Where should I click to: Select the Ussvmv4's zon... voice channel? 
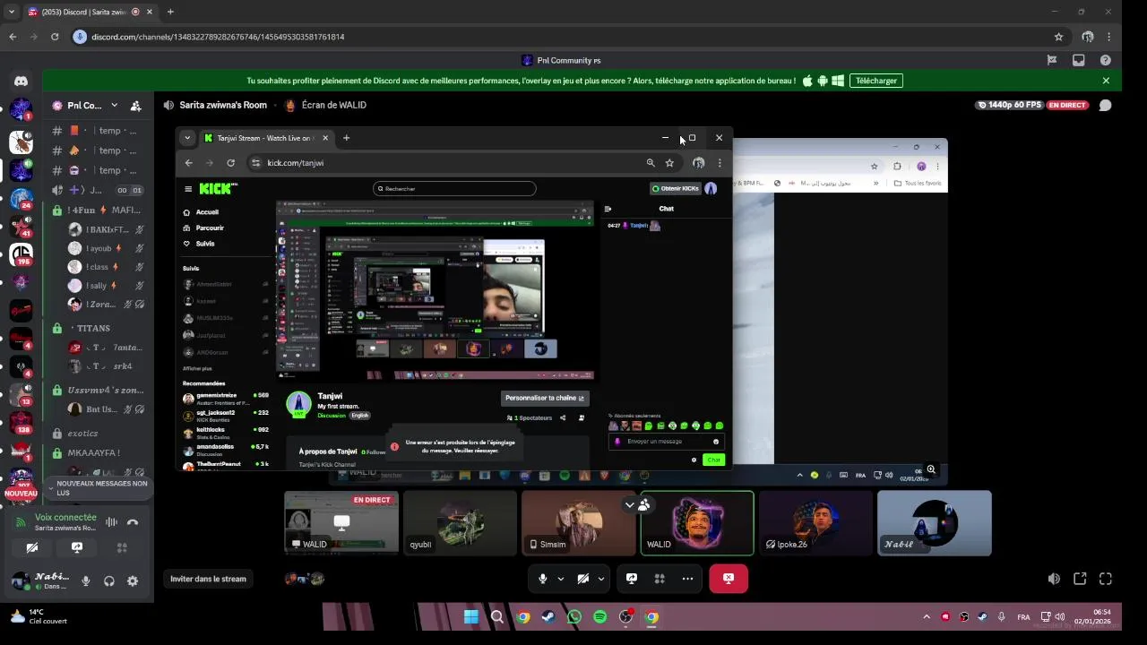pos(98,391)
